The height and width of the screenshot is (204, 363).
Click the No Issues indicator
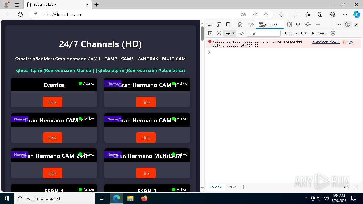(319, 33)
